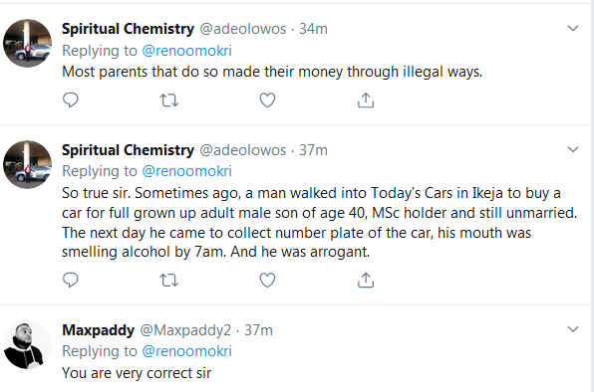Reply to the Today's Cars tweet
594x392 pixels.
(x=71, y=281)
